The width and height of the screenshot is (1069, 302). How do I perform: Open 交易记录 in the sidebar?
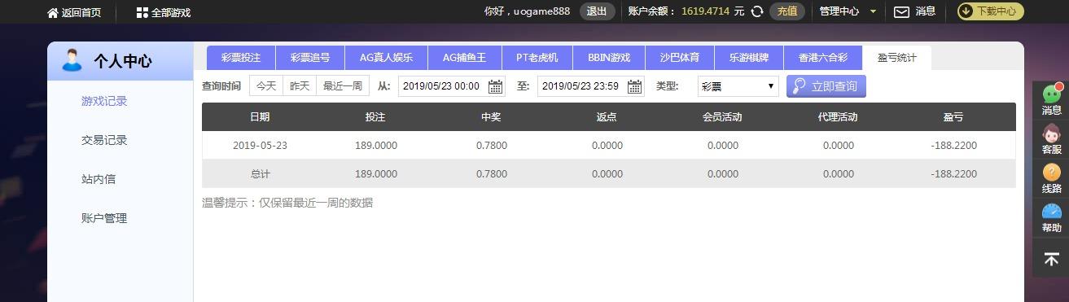point(104,140)
